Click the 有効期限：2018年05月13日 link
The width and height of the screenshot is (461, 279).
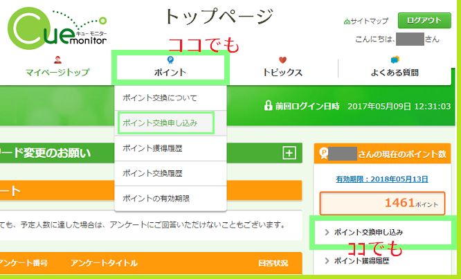382,179
